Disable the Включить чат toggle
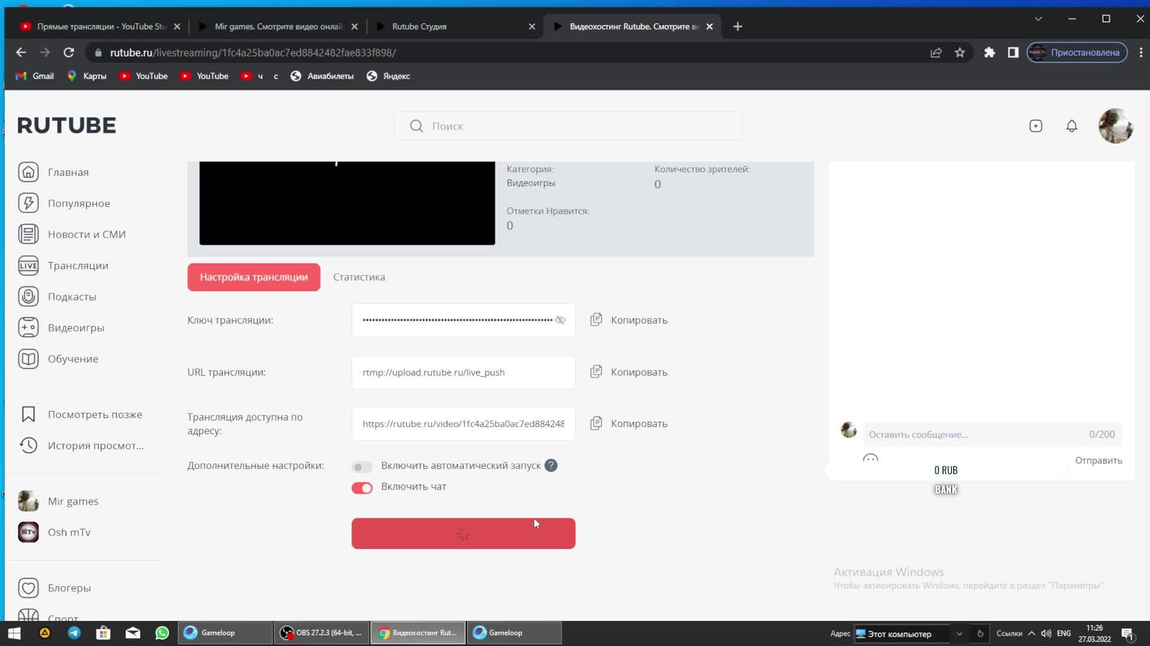Viewport: 1150px width, 646px height. tap(362, 487)
